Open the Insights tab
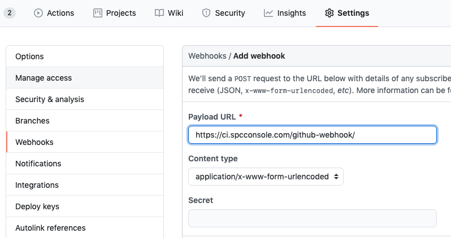Screen dimensions: 451x238 click(x=285, y=13)
